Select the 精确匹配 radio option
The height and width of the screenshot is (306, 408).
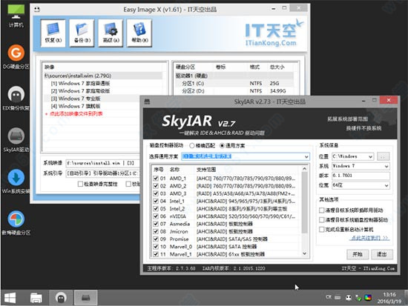click(x=192, y=145)
